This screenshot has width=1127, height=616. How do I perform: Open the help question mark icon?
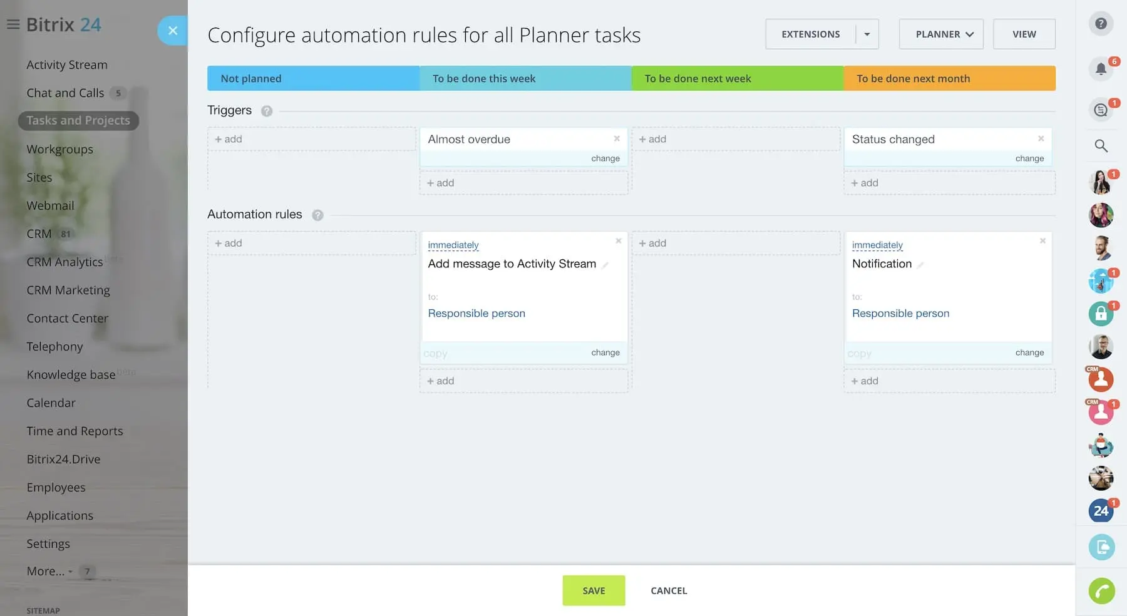[x=1101, y=24]
